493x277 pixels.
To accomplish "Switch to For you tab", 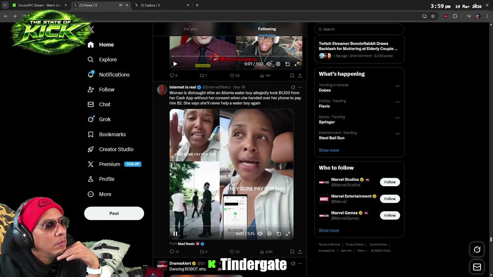I will click(190, 29).
